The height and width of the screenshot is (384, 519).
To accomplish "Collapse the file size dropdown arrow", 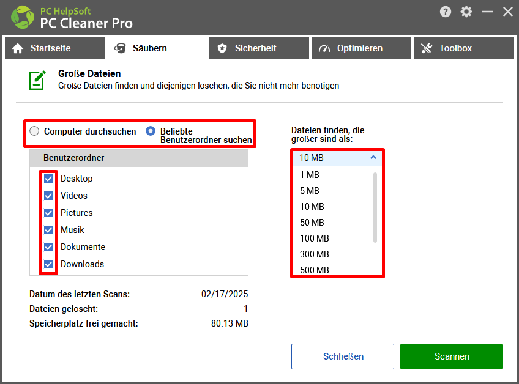I will (373, 157).
